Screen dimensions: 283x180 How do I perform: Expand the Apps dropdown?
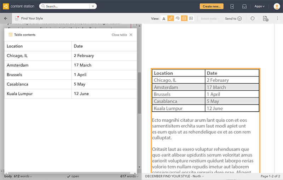point(259,6)
